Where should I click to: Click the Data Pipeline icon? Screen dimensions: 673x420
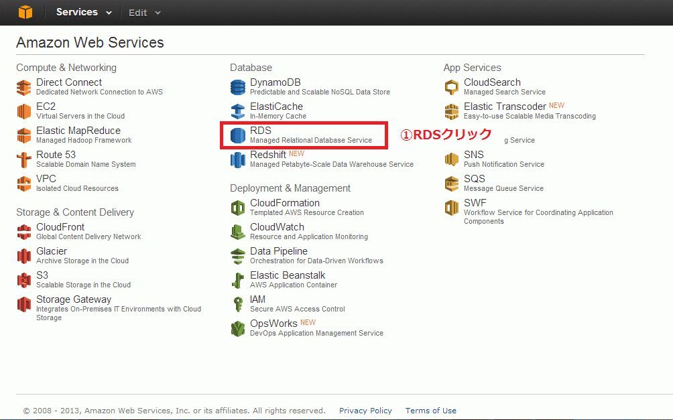pos(238,256)
